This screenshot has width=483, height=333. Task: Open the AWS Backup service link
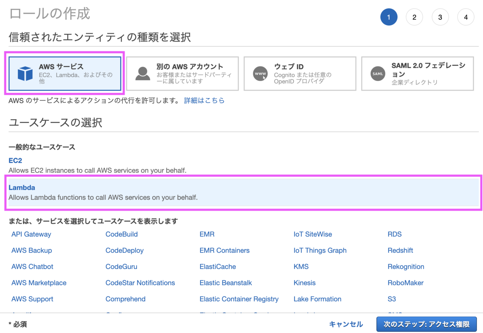click(x=32, y=250)
